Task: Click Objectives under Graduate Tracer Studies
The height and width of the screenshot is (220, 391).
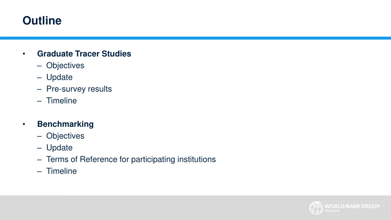Action: pos(65,66)
